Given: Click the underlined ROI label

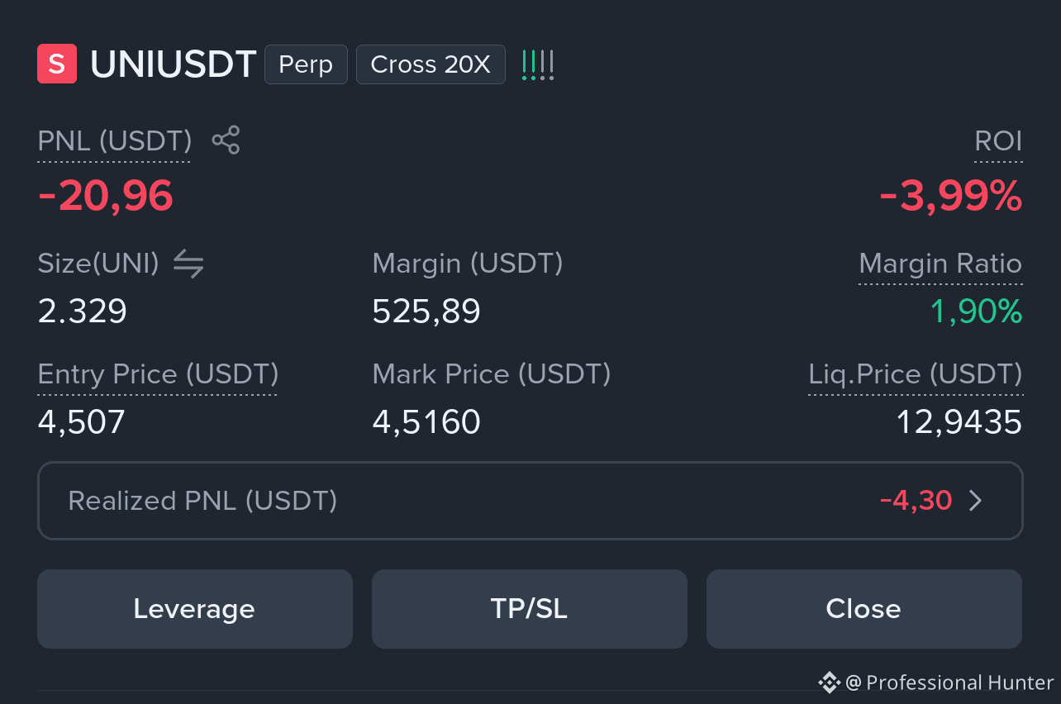Looking at the screenshot, I should (x=998, y=141).
